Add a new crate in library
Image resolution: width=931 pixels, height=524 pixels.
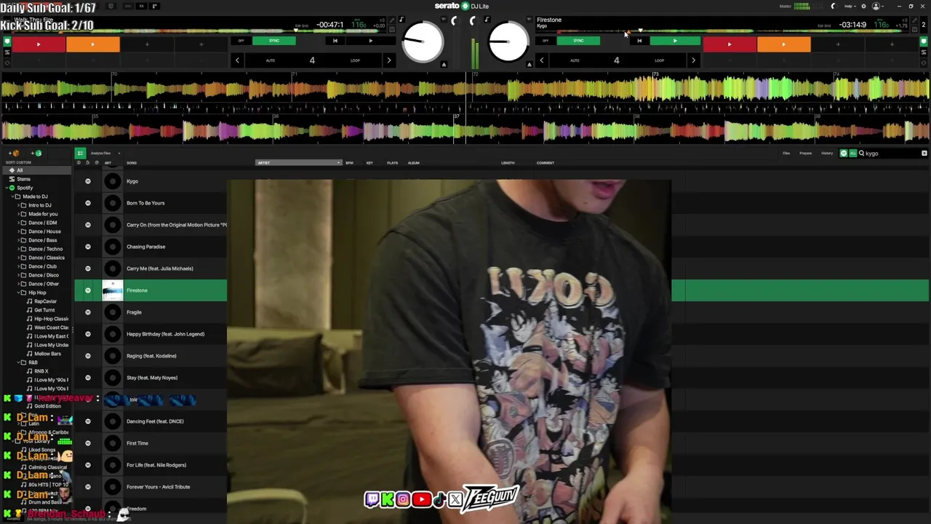click(x=13, y=154)
